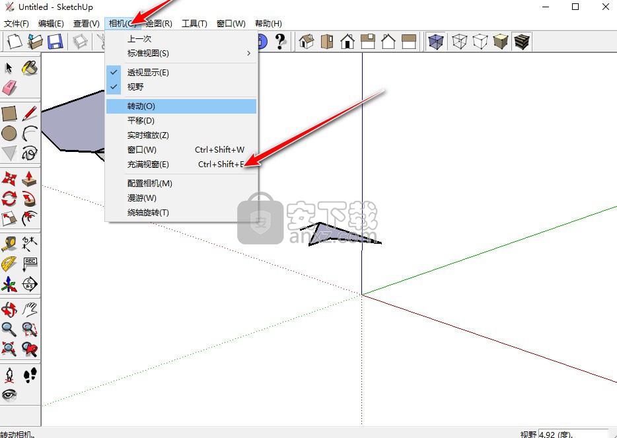Pick the Section Plane tool
This screenshot has width=617, height=438.
(x=30, y=284)
